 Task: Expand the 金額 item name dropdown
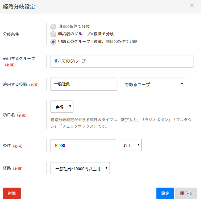click(x=62, y=107)
